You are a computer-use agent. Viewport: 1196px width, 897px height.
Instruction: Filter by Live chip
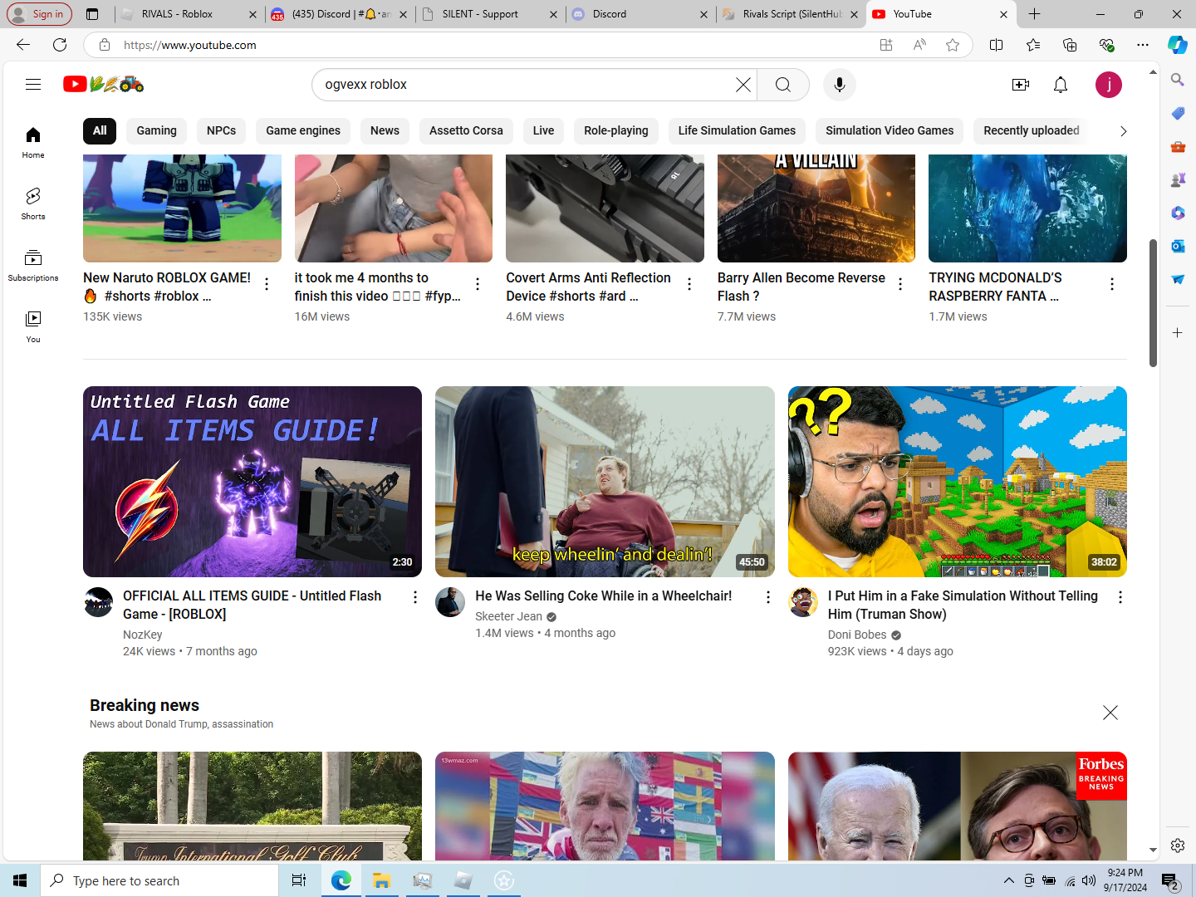click(x=543, y=130)
